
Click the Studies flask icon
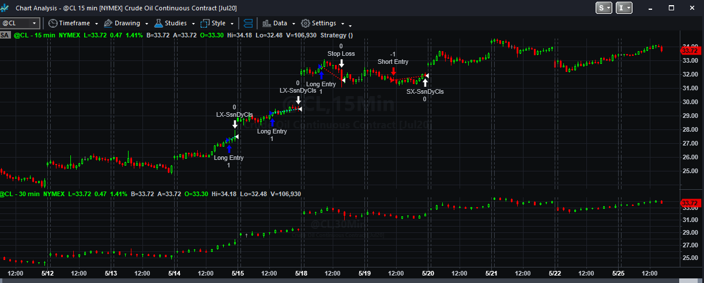[158, 24]
